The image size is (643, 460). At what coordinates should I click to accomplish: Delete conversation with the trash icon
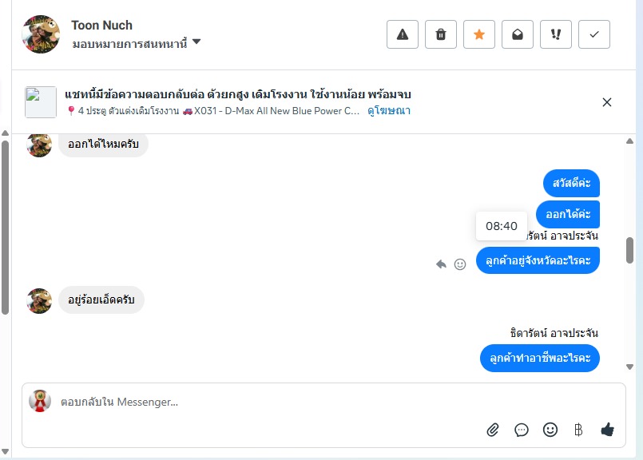[x=441, y=34]
